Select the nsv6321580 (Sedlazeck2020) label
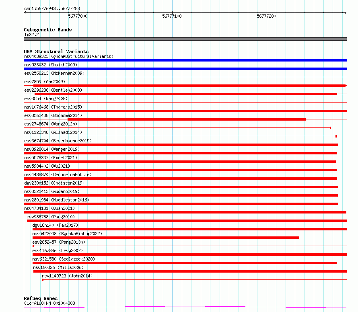358x312 pixels. pyautogui.click(x=64, y=259)
